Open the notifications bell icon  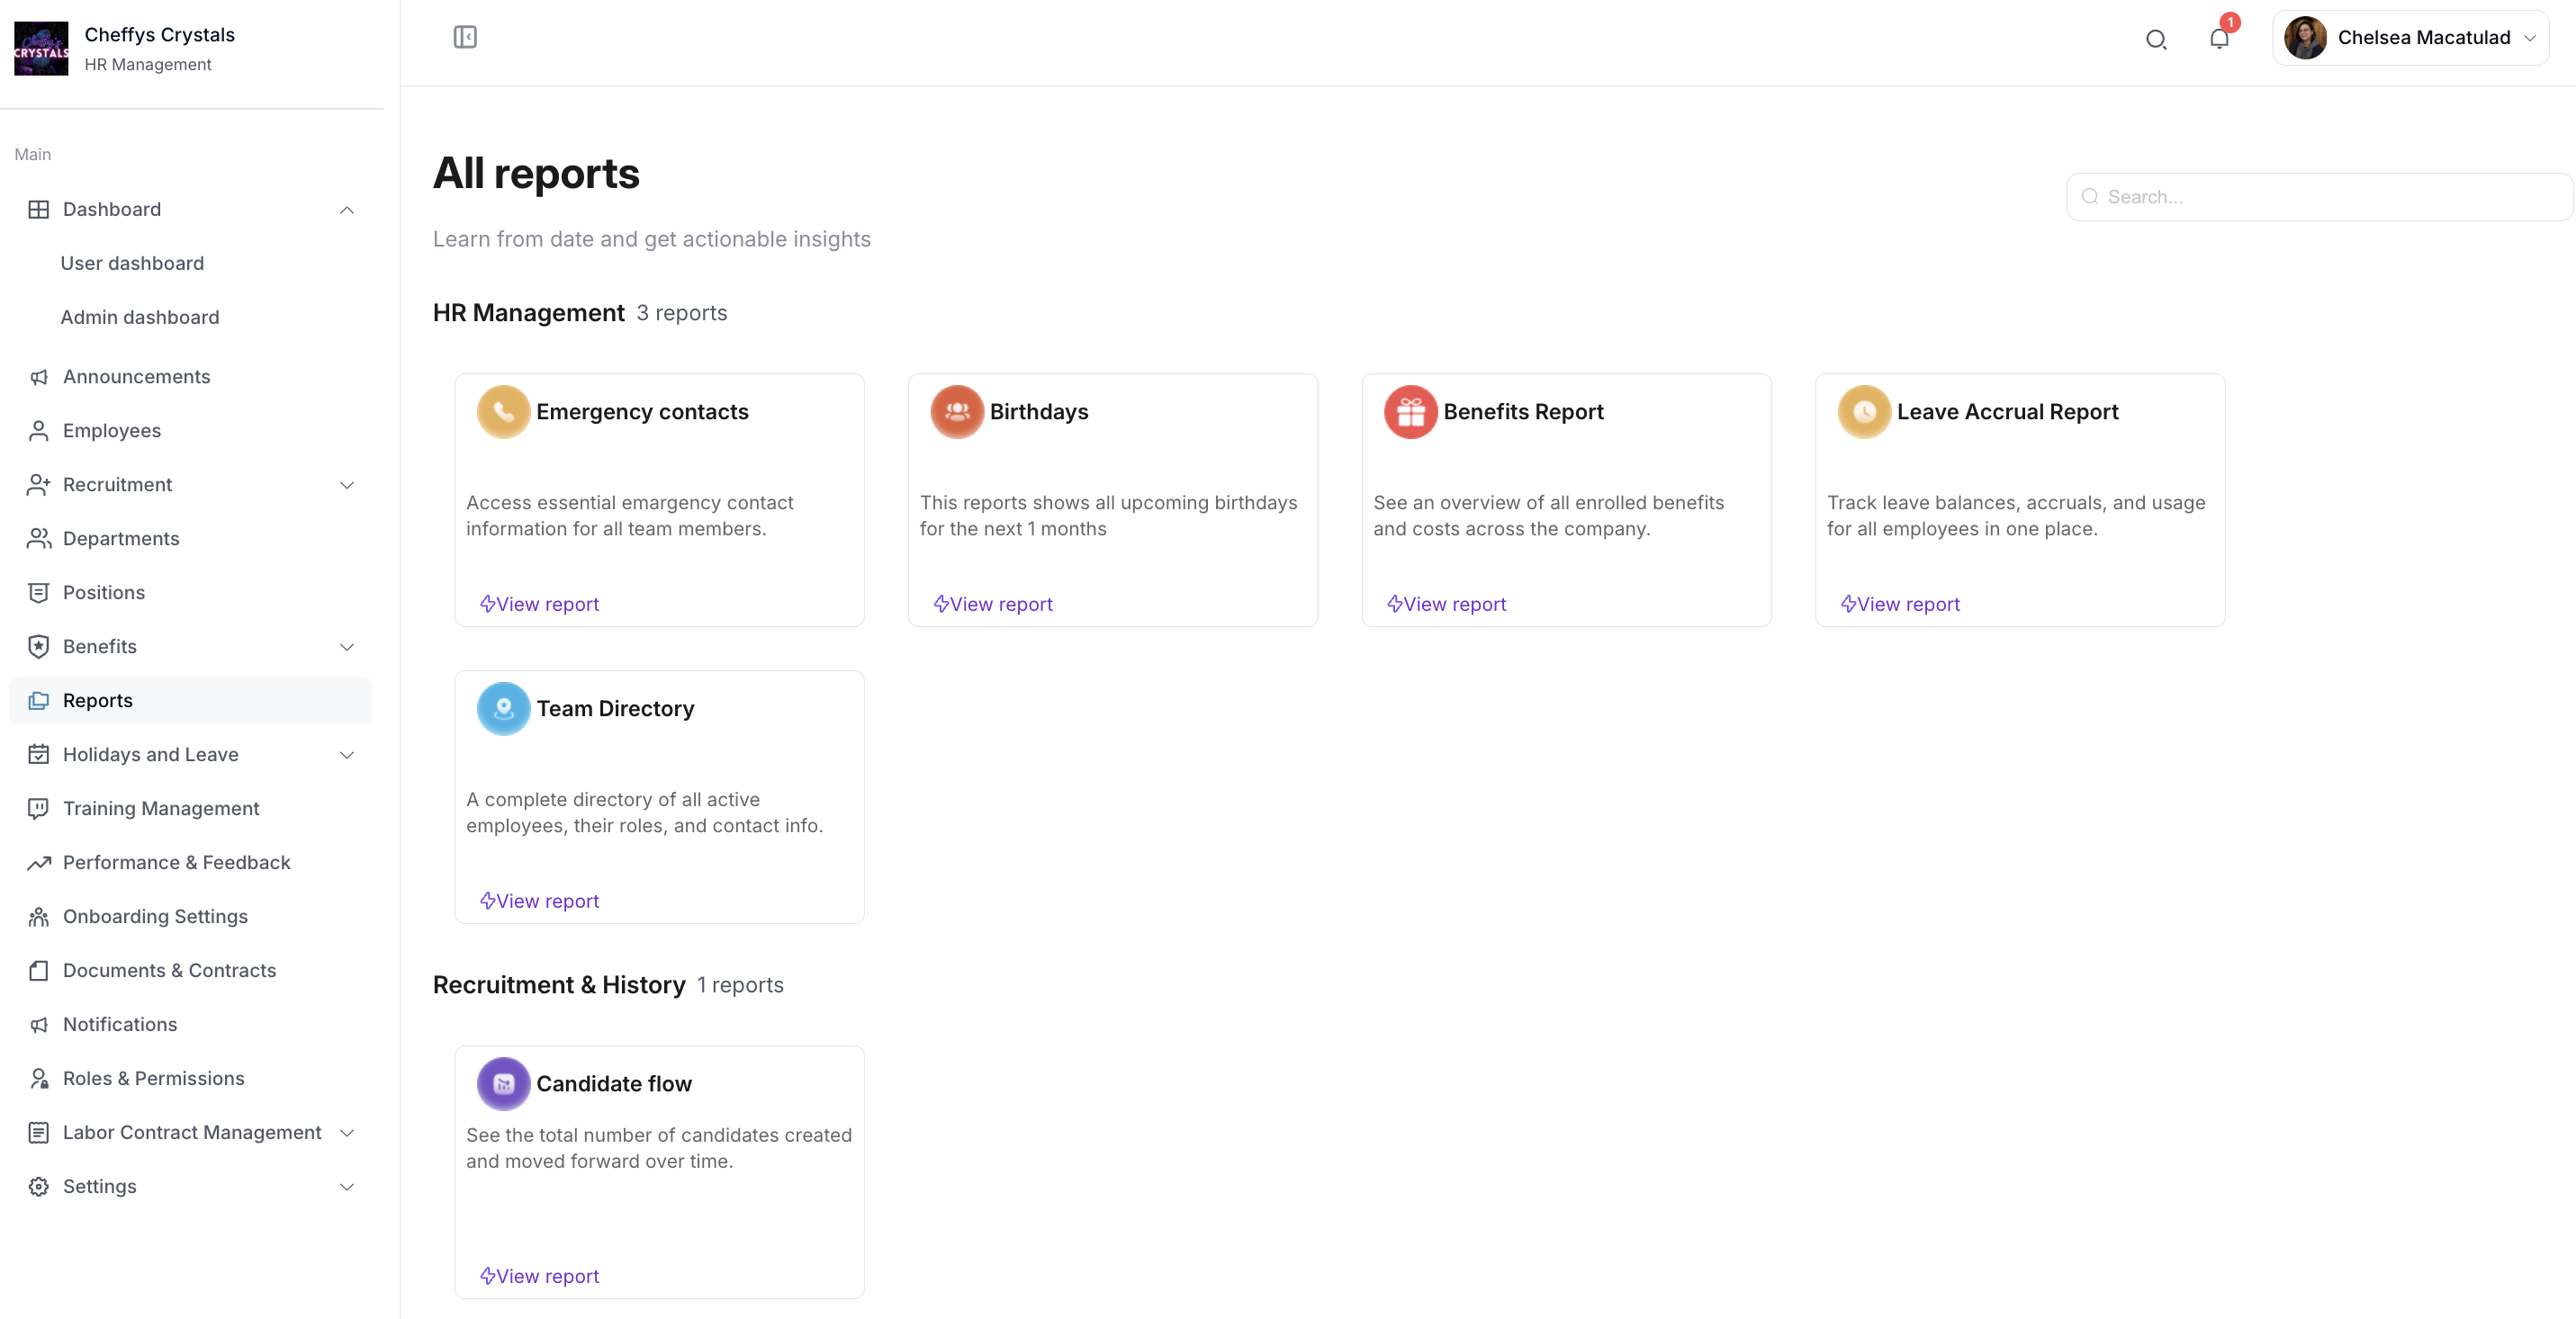pyautogui.click(x=2218, y=39)
